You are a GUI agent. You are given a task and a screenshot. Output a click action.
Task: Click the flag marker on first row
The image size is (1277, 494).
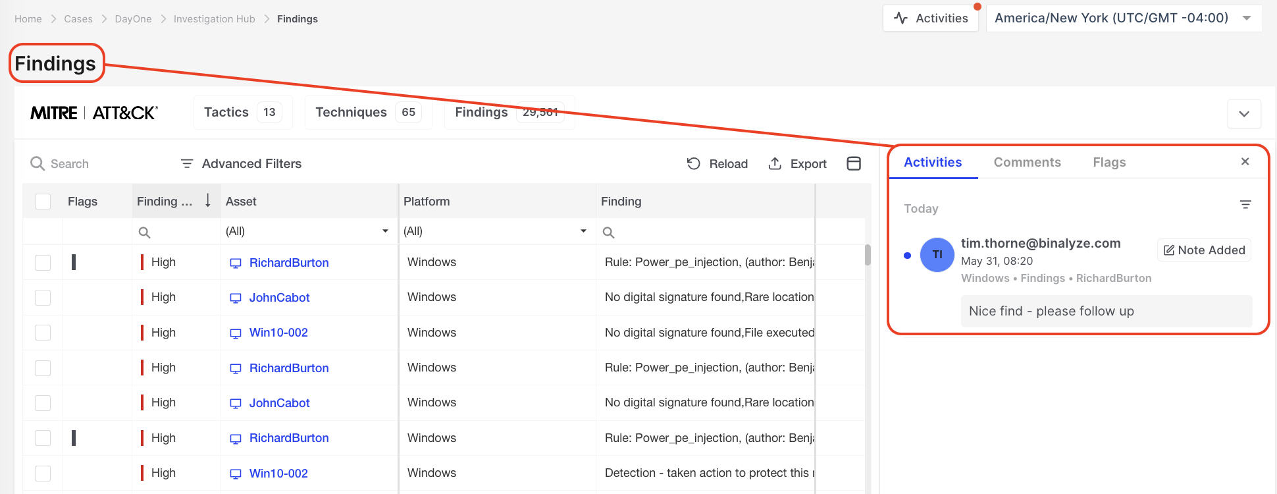[x=74, y=262]
